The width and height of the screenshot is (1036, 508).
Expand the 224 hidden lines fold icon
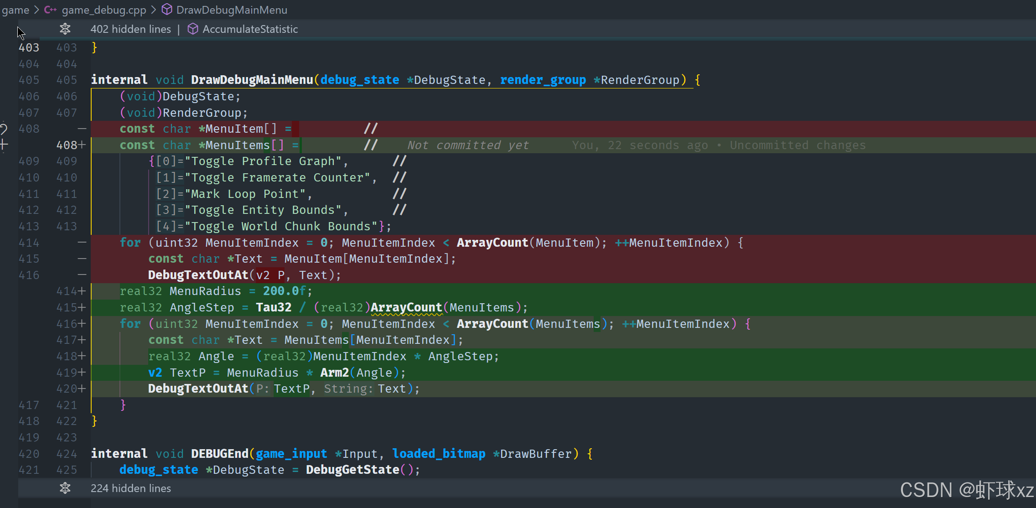pyautogui.click(x=65, y=488)
